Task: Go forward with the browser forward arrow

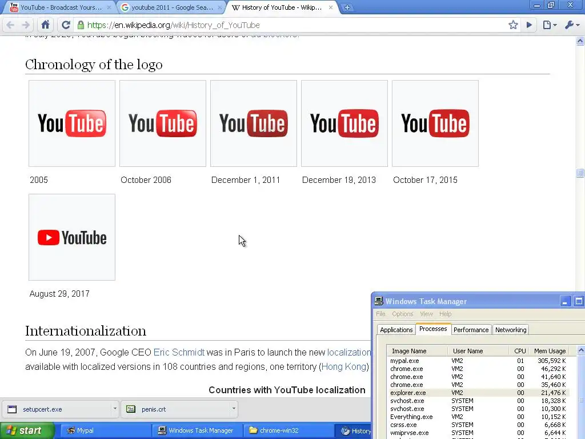Action: pos(26,25)
